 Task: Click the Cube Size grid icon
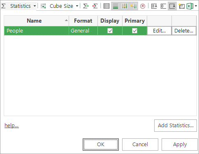point(43,6)
